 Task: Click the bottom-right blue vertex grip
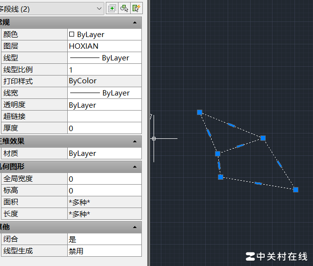click(x=295, y=190)
